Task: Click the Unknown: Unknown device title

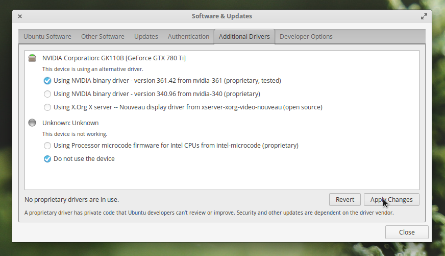Action: (70, 123)
